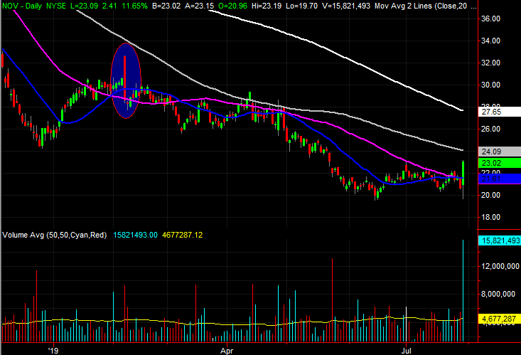
Task: Click the tallest cyan volume bar at right
Action: pos(463,290)
